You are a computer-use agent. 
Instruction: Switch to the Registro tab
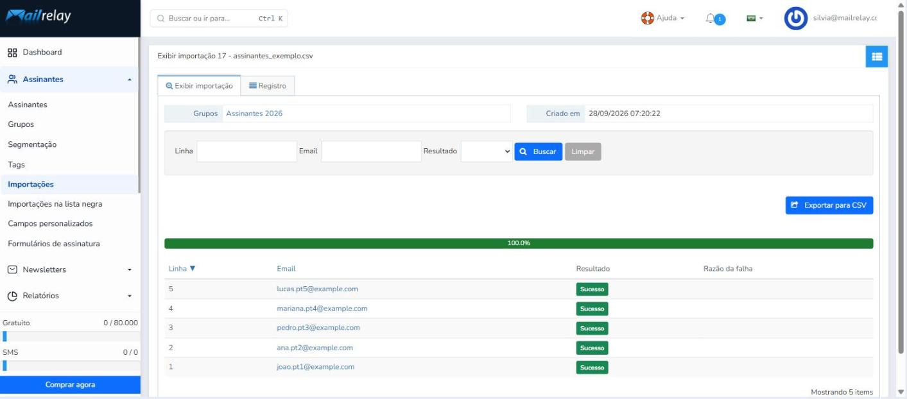(268, 86)
